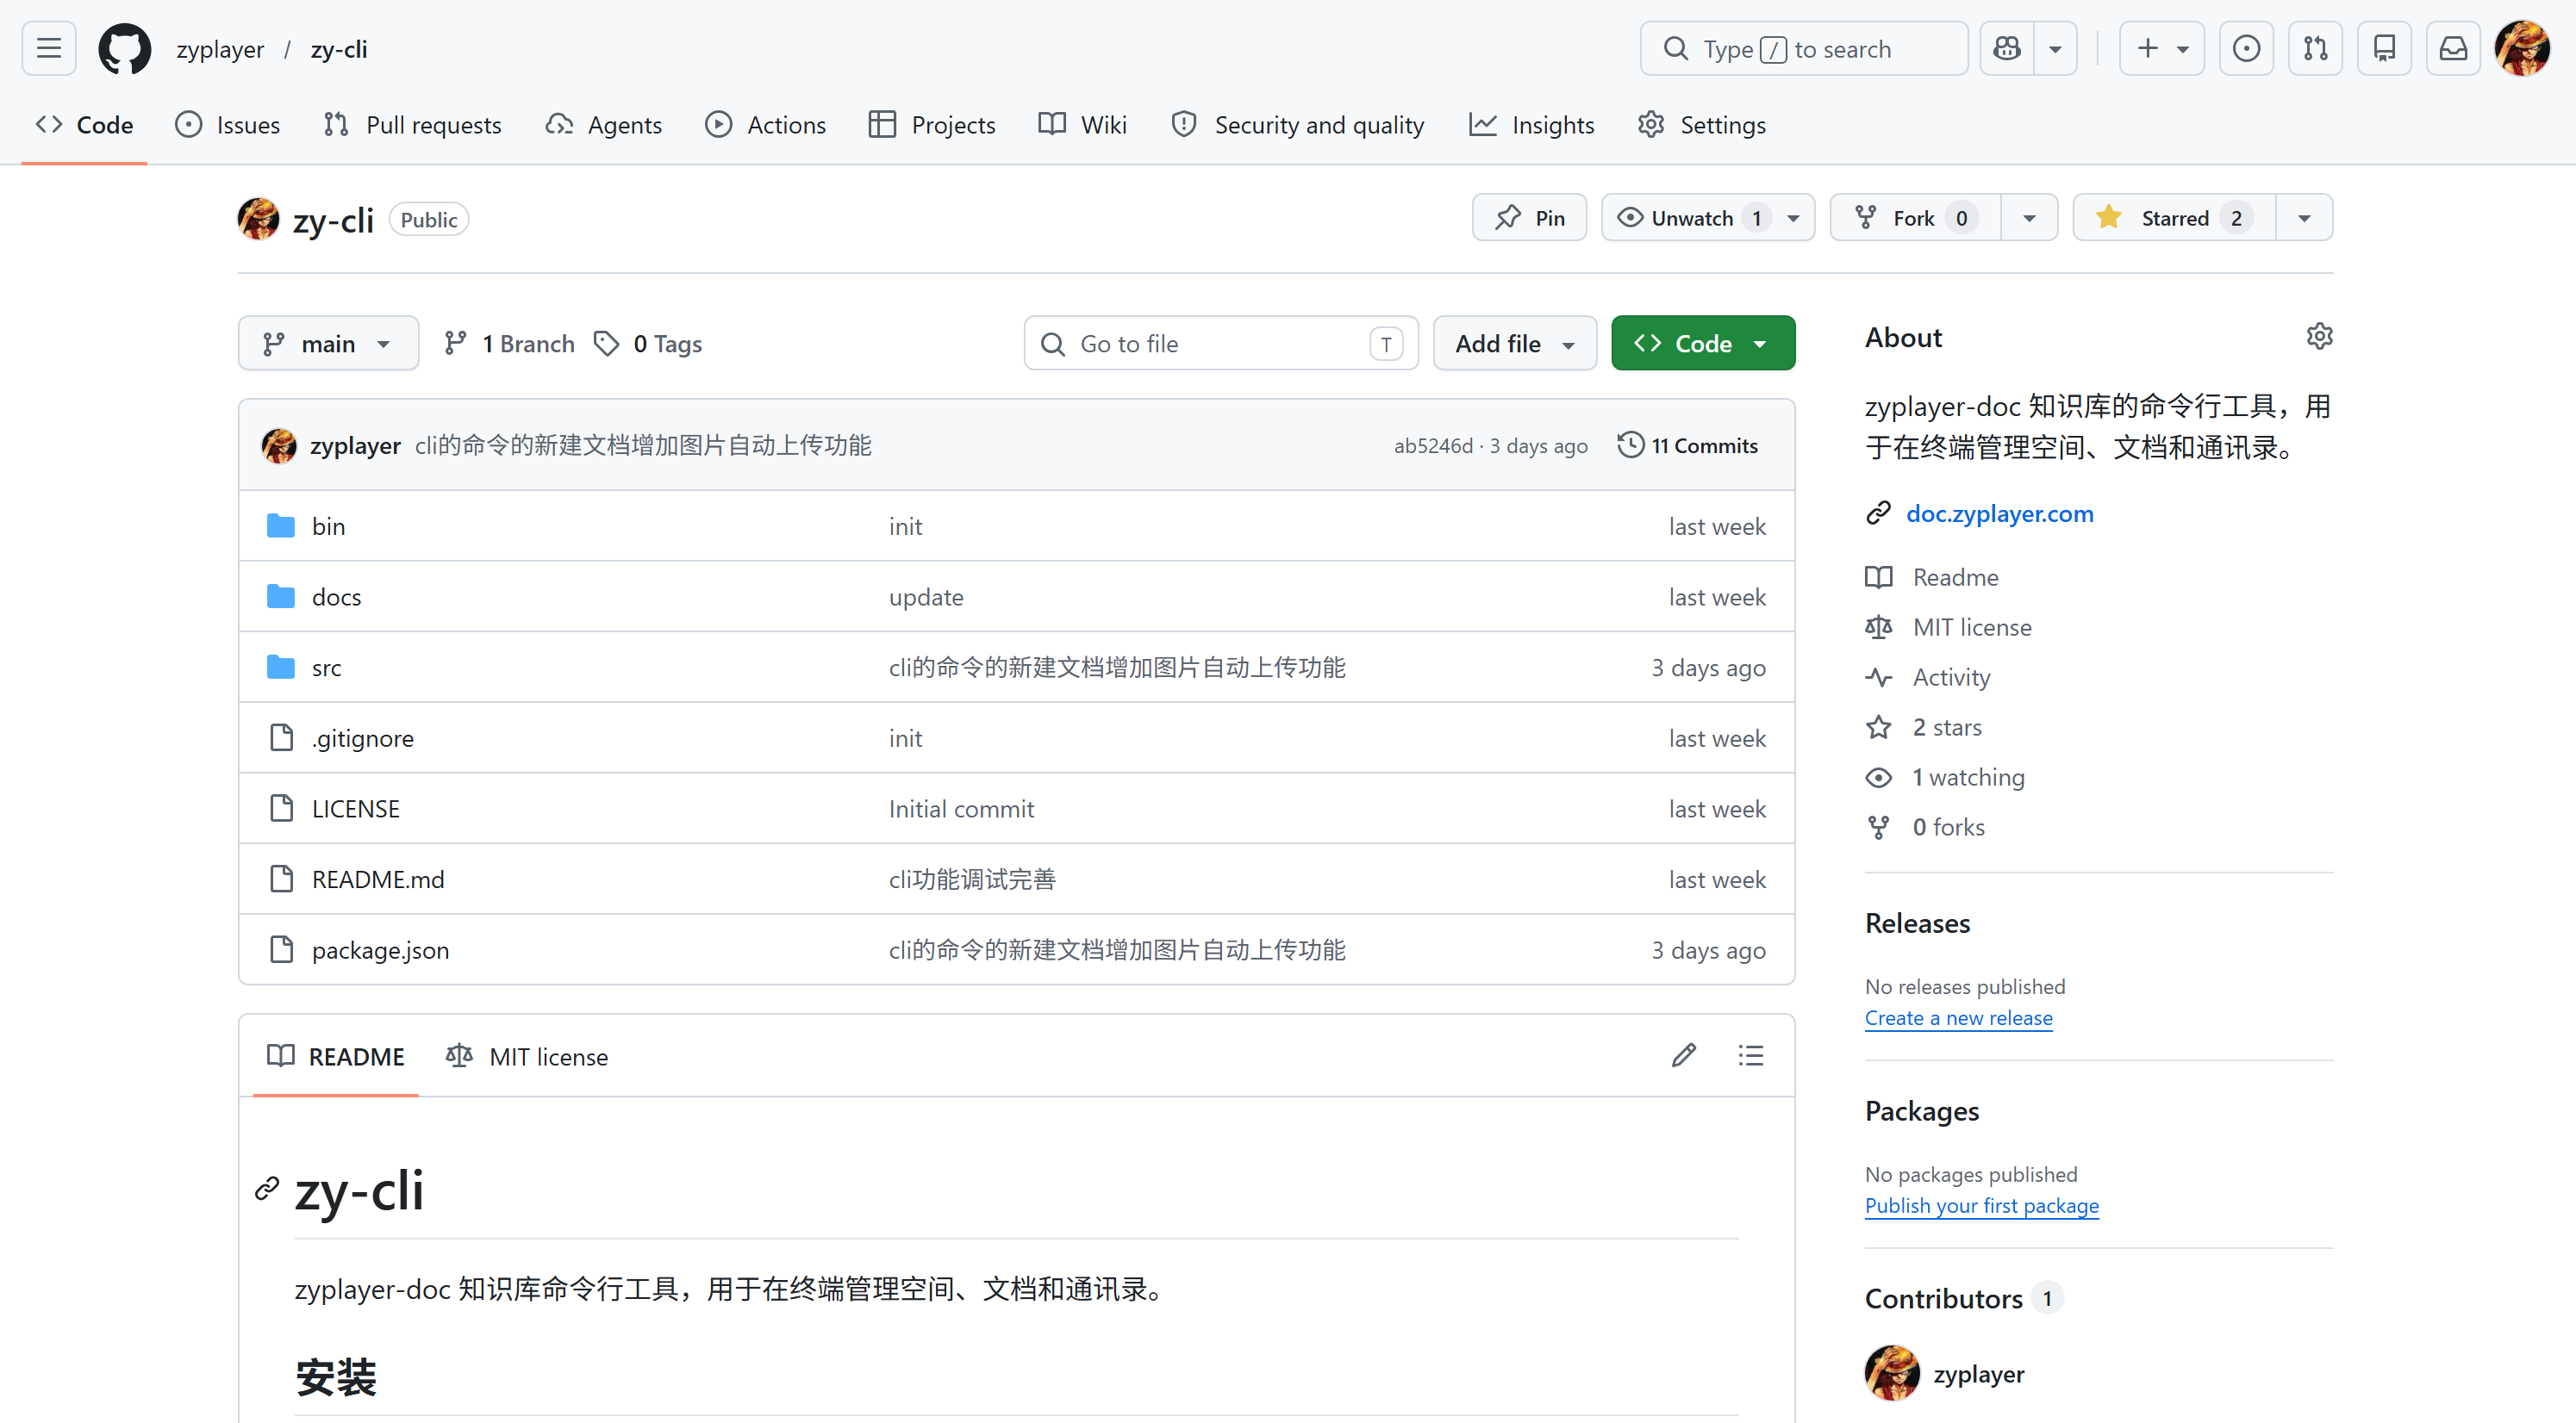This screenshot has height=1423, width=2576.
Task: Open the LICENSE file
Action: click(355, 810)
